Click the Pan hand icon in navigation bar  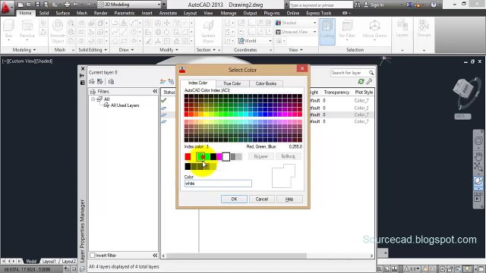[478, 157]
